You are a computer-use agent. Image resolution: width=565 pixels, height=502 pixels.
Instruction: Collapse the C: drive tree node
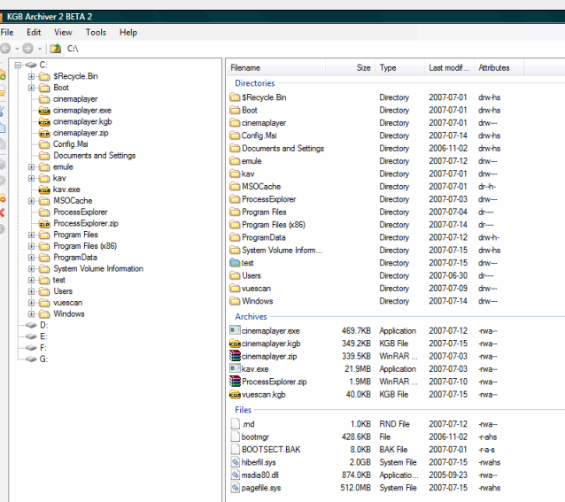tap(18, 66)
